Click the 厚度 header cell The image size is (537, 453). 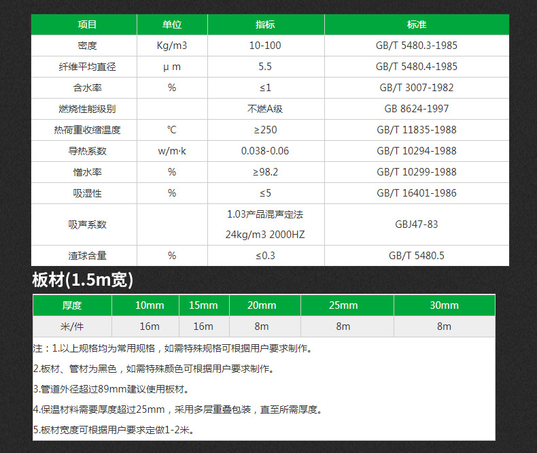pyautogui.click(x=72, y=305)
